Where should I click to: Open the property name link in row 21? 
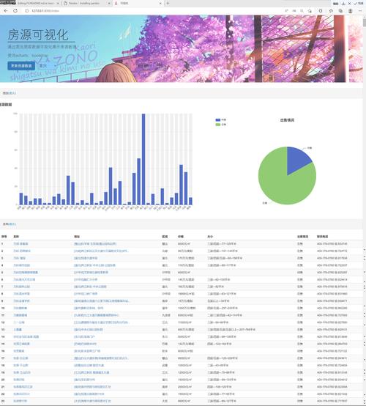click(23, 387)
